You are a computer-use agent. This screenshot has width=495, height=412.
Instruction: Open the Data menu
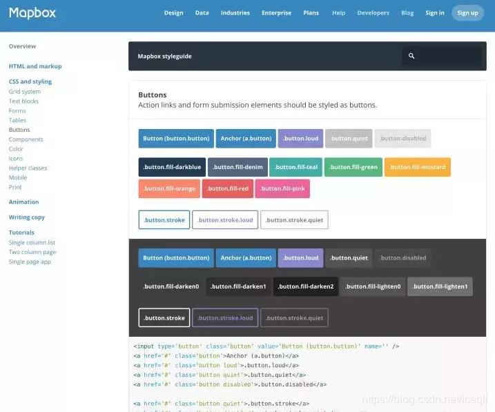(202, 13)
